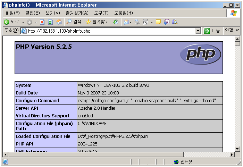Image resolution: width=243 pixels, height=167 pixels.
Task: Expand the Mail button dropdown
Action: click(131, 22)
